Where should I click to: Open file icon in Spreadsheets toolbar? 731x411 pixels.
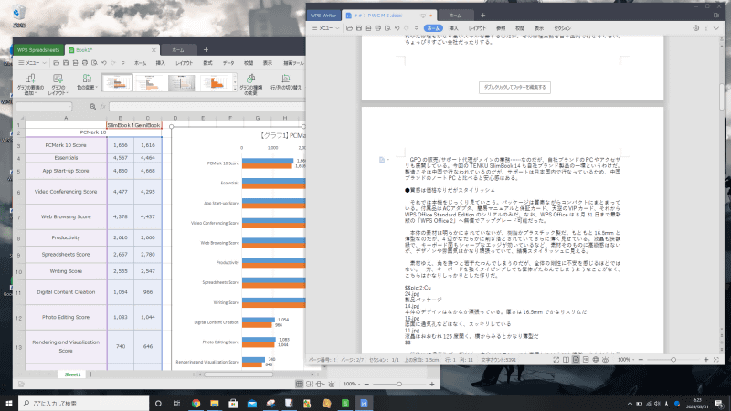[56, 63]
